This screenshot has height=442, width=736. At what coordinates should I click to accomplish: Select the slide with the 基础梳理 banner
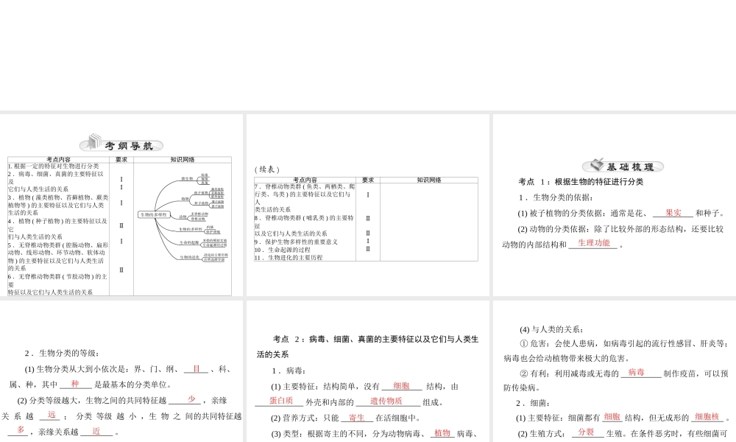(x=615, y=206)
